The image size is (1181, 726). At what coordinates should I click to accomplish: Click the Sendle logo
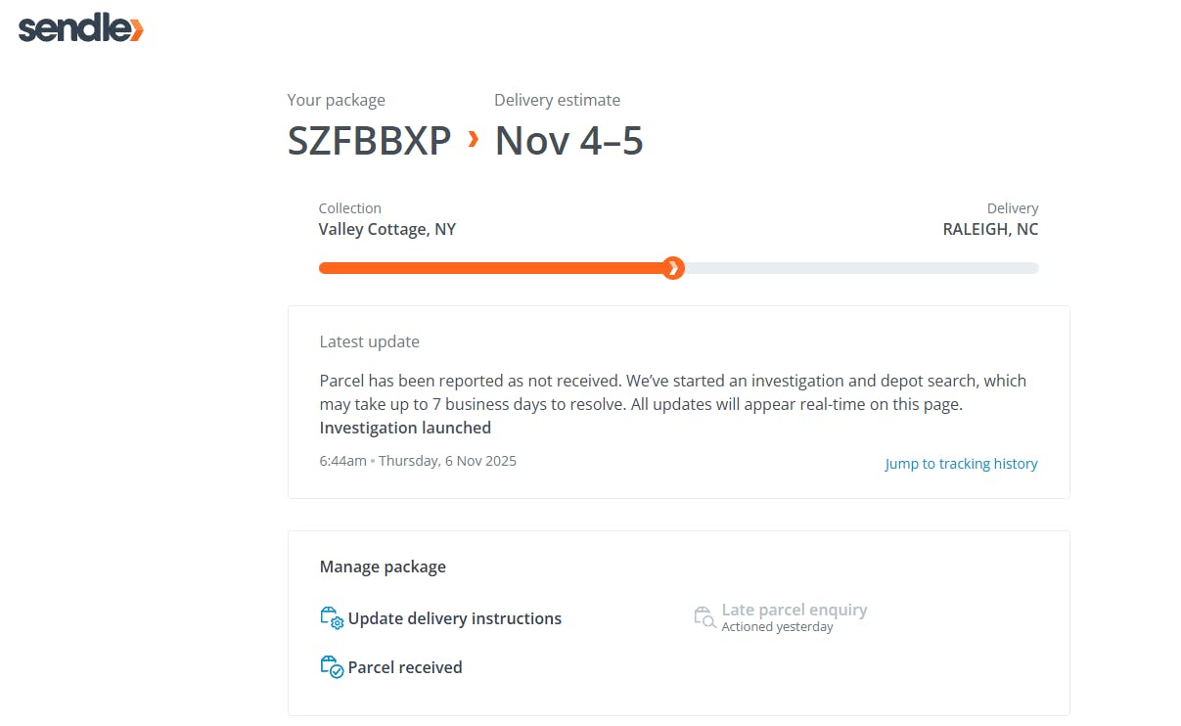coord(80,28)
